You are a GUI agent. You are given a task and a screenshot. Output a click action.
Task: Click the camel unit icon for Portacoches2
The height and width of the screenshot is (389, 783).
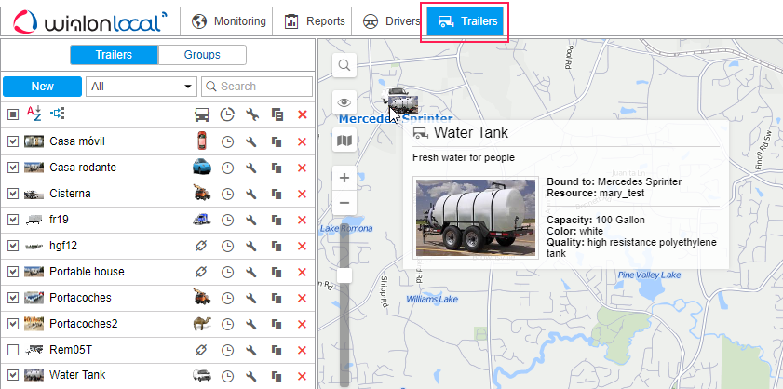(202, 324)
